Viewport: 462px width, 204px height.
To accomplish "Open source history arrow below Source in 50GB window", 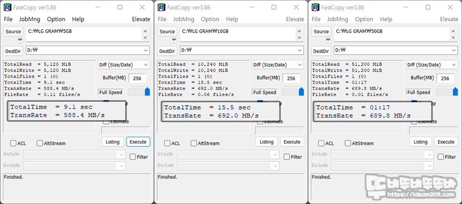I will point(328,40).
